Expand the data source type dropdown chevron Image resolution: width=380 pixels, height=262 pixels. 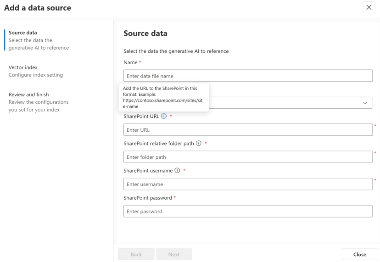365,103
